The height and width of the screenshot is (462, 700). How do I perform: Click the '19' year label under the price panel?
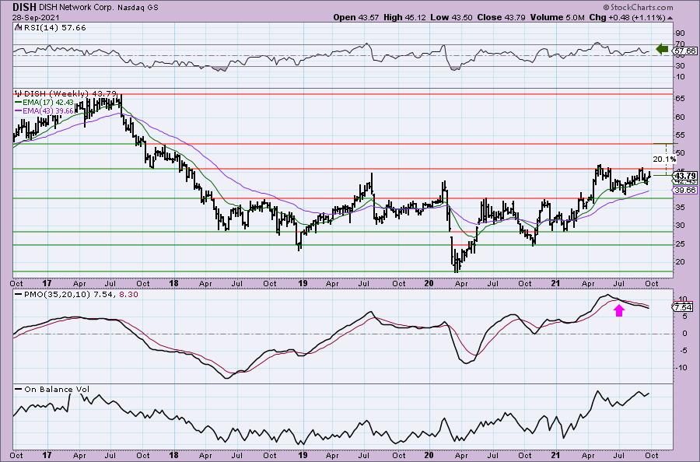303,283
